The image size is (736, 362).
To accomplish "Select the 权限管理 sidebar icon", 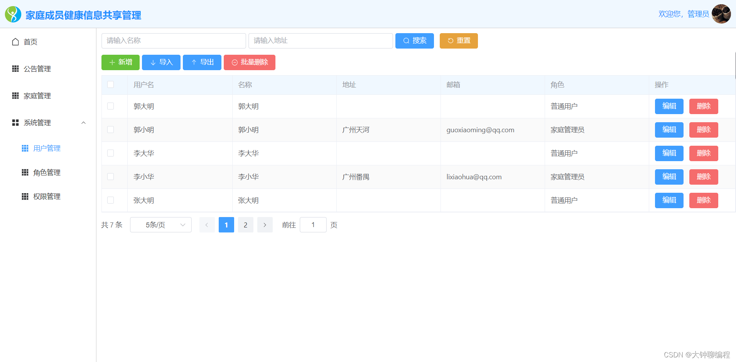I will click(25, 196).
